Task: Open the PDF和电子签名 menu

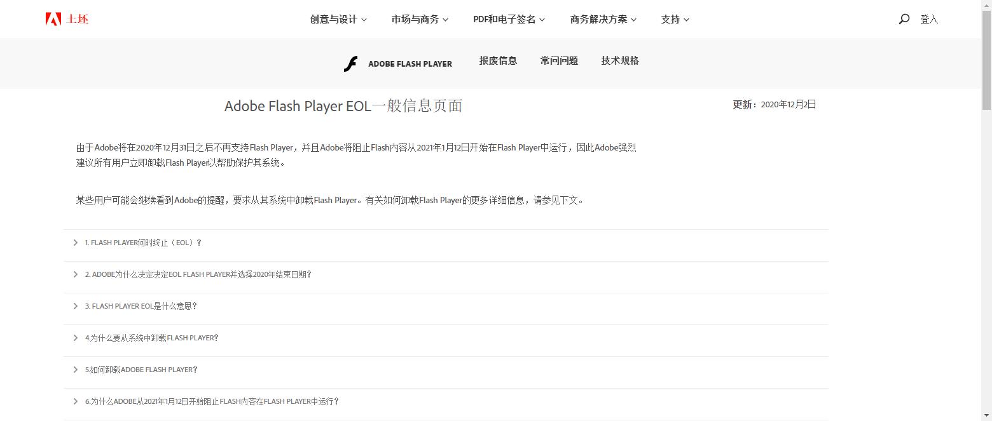Action: 509,19
